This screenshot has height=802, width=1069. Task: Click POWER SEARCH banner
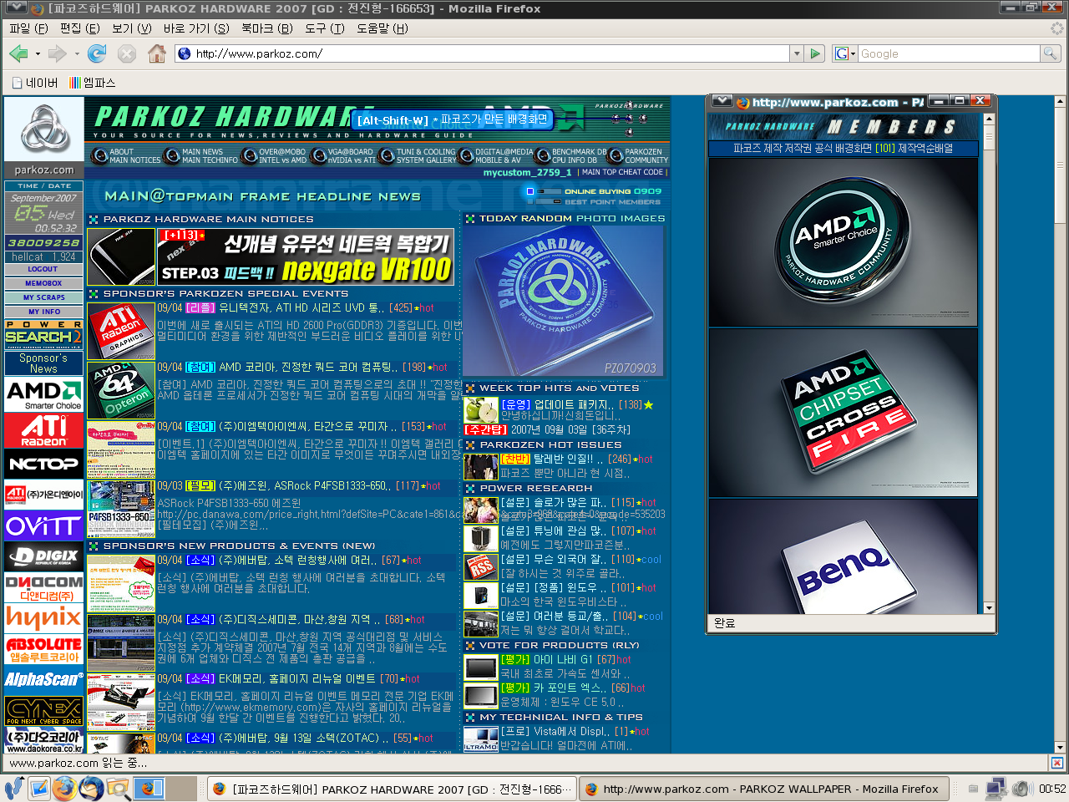(43, 333)
